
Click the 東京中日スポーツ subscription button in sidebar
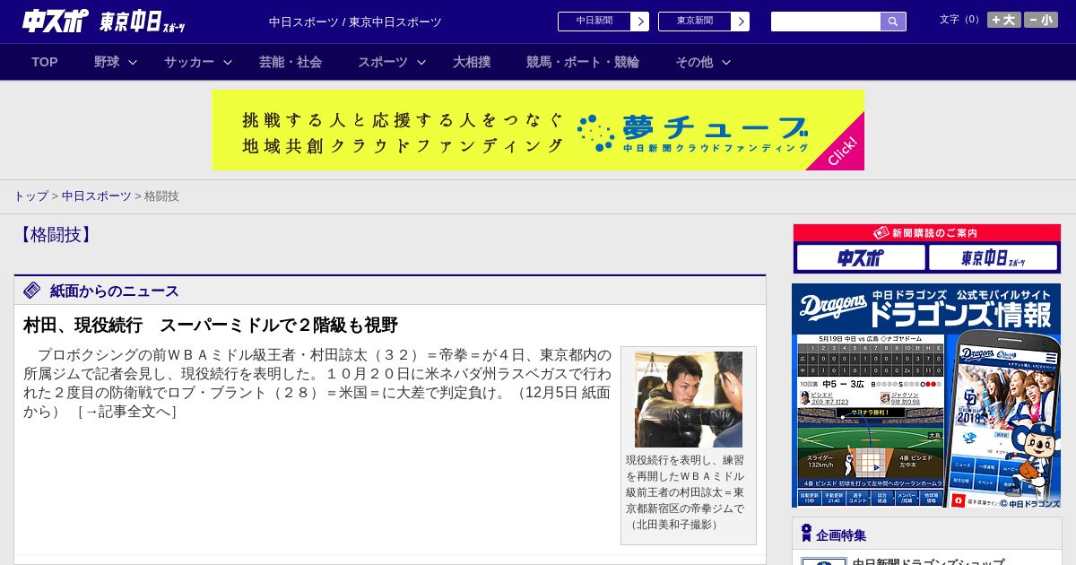[x=994, y=257]
